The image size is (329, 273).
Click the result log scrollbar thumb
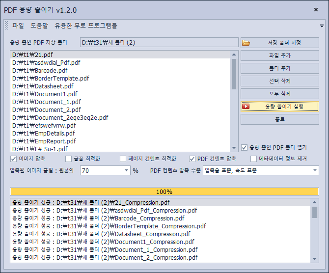(314, 212)
